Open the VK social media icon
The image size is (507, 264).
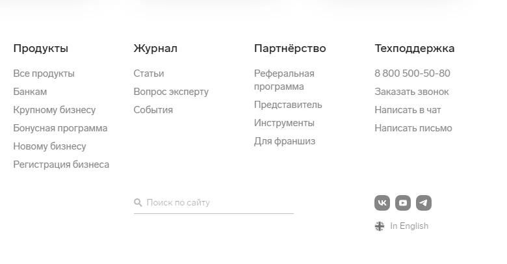[382, 203]
